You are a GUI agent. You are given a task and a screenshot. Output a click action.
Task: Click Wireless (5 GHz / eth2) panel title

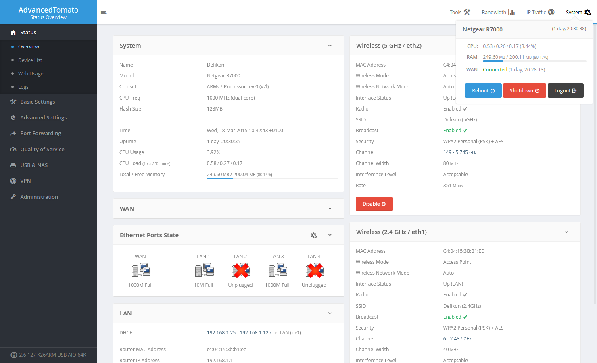pyautogui.click(x=389, y=46)
